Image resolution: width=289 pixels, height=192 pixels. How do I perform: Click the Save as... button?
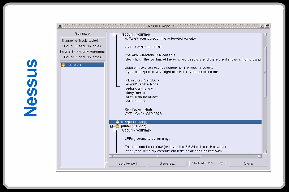coord(167,164)
